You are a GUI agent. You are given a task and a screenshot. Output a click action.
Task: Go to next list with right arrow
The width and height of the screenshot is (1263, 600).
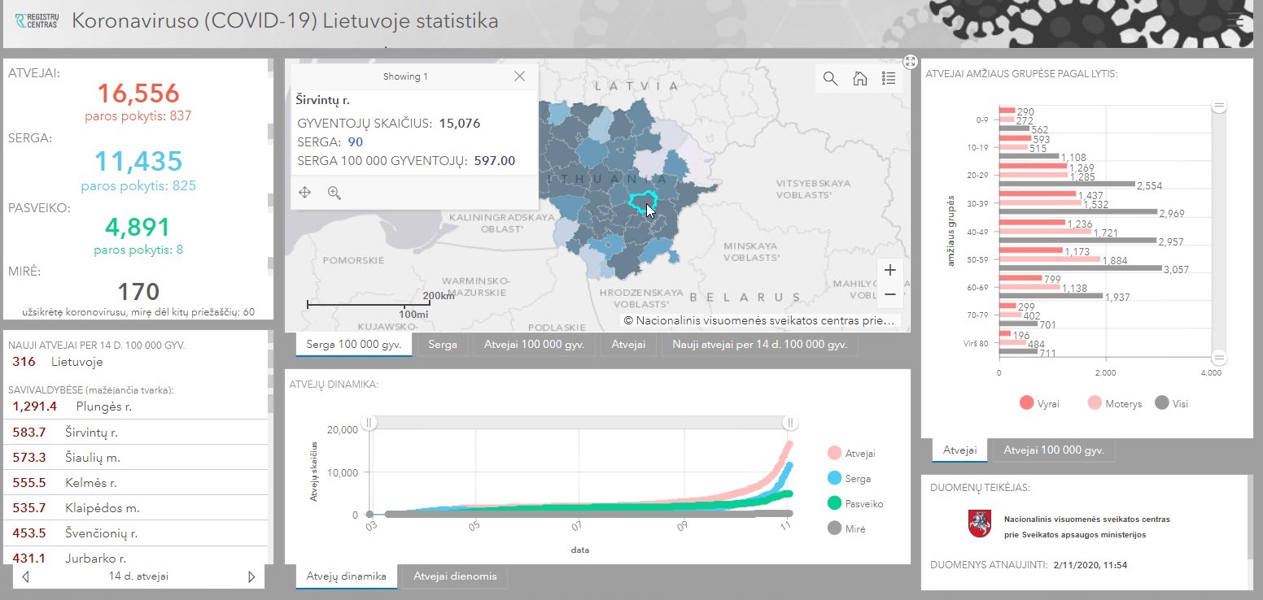click(251, 576)
